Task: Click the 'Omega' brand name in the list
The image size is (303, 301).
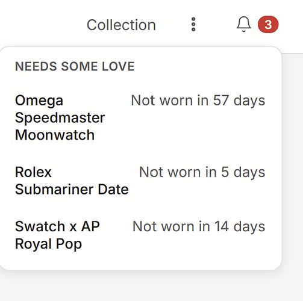Action: tap(39, 101)
